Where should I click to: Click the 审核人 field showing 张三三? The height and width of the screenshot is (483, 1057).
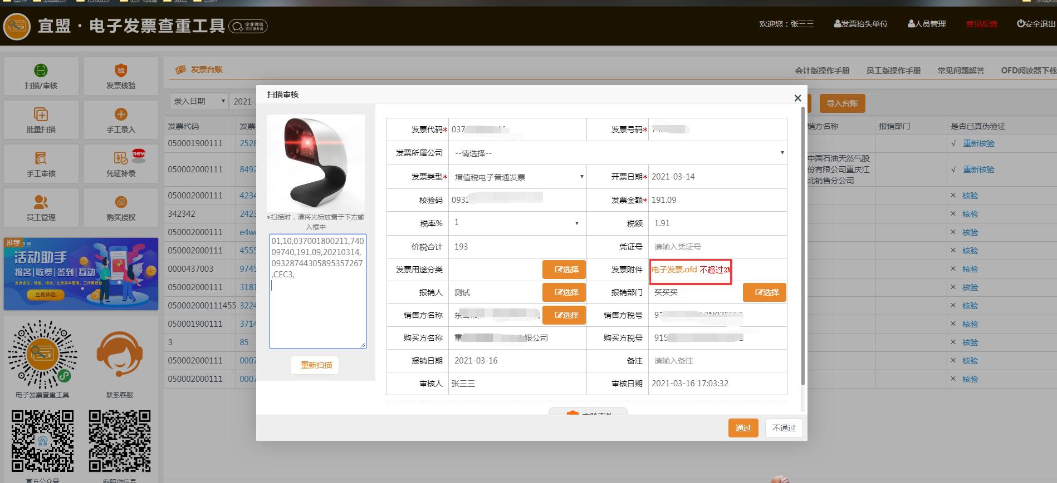point(517,384)
